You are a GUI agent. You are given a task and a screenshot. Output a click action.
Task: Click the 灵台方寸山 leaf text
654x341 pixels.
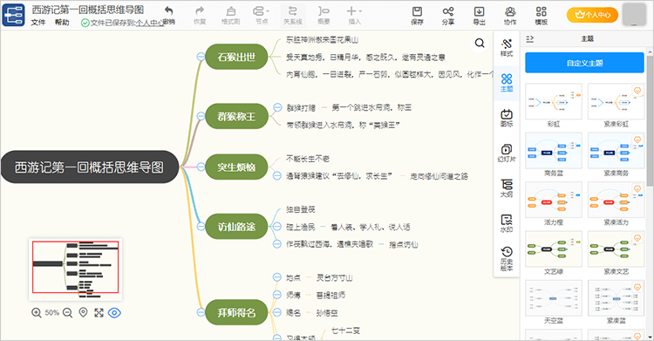click(334, 277)
